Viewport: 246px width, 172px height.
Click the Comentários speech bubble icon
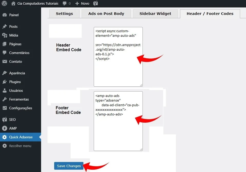pos(5,53)
